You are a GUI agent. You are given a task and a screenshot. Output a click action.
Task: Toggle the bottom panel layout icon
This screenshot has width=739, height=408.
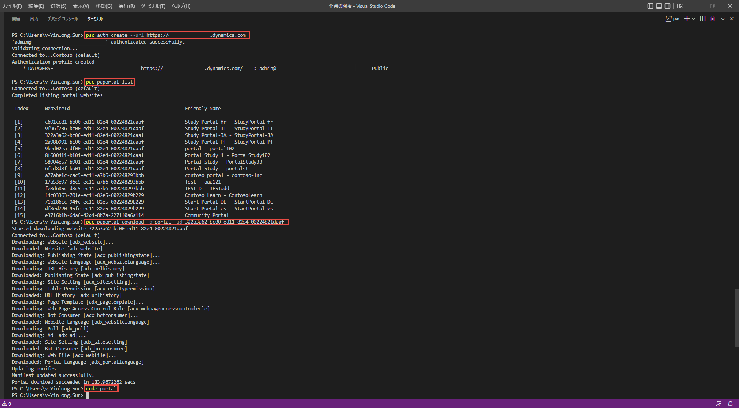(659, 6)
